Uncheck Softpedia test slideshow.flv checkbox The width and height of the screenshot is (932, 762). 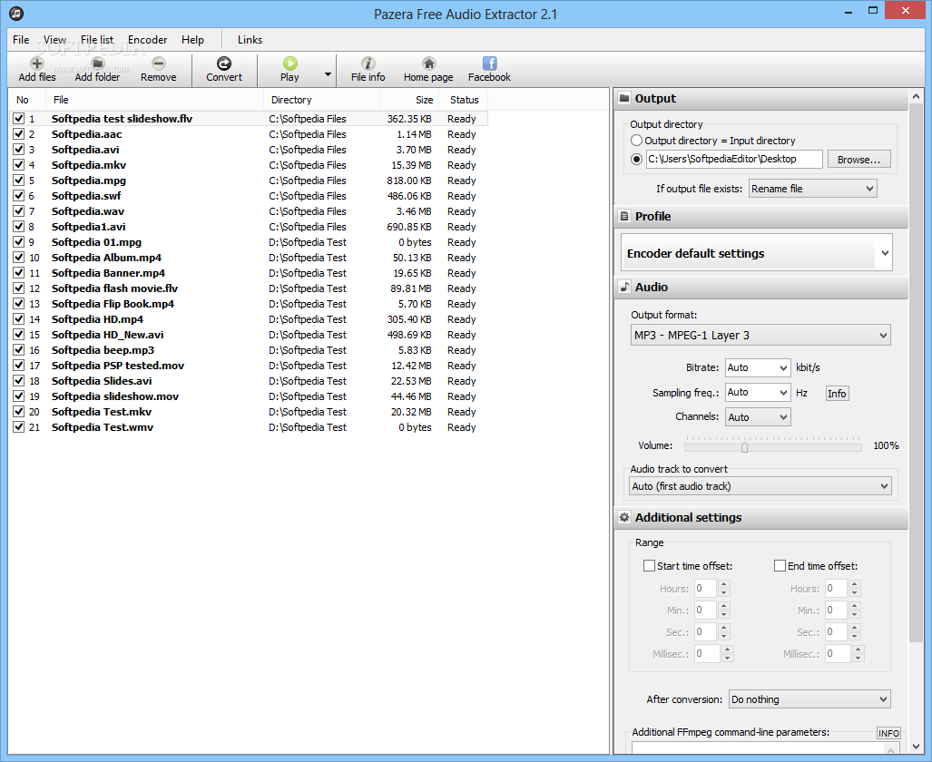tap(18, 118)
